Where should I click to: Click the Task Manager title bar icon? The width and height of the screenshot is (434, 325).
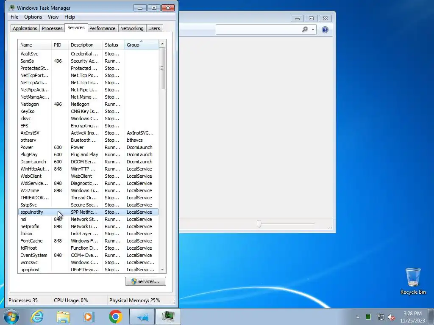pyautogui.click(x=12, y=8)
